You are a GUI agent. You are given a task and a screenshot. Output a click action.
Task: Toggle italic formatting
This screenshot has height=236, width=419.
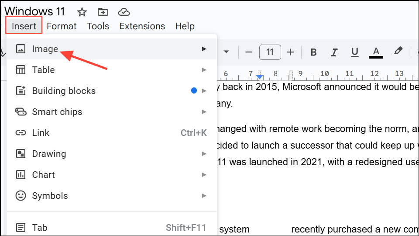334,52
